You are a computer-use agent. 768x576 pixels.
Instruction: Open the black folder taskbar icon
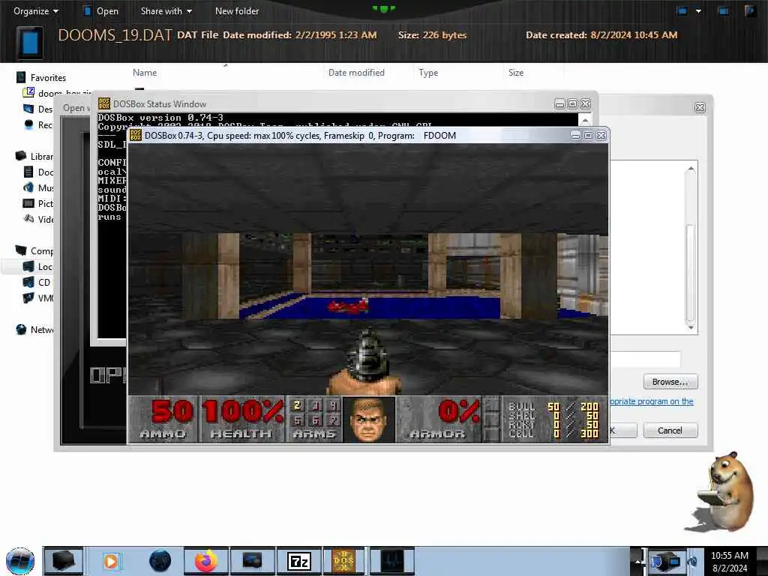pos(64,561)
